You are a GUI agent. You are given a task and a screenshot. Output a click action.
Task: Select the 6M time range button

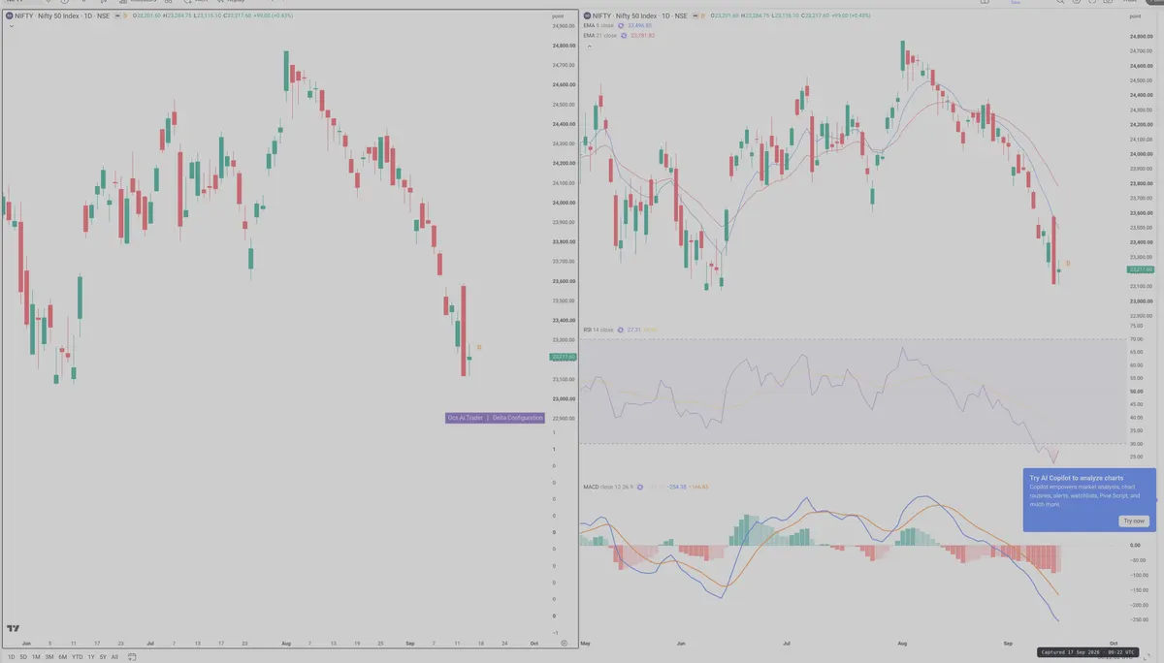[x=63, y=657]
